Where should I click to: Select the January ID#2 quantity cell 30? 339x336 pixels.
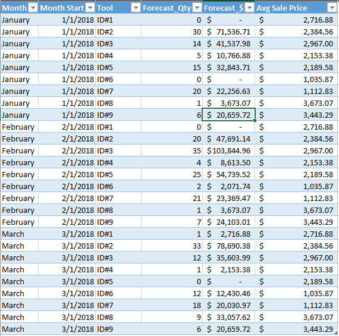click(172, 32)
